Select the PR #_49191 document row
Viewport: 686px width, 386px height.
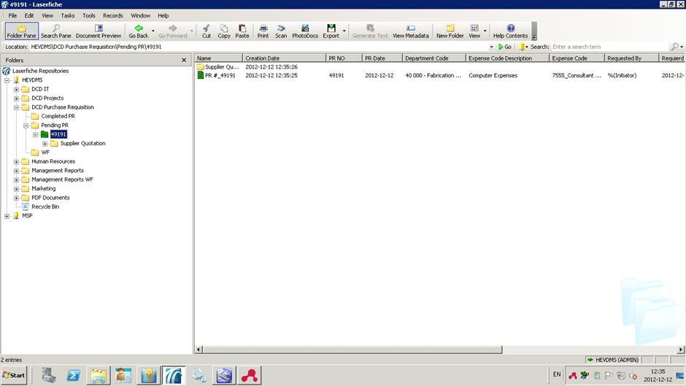click(439, 75)
